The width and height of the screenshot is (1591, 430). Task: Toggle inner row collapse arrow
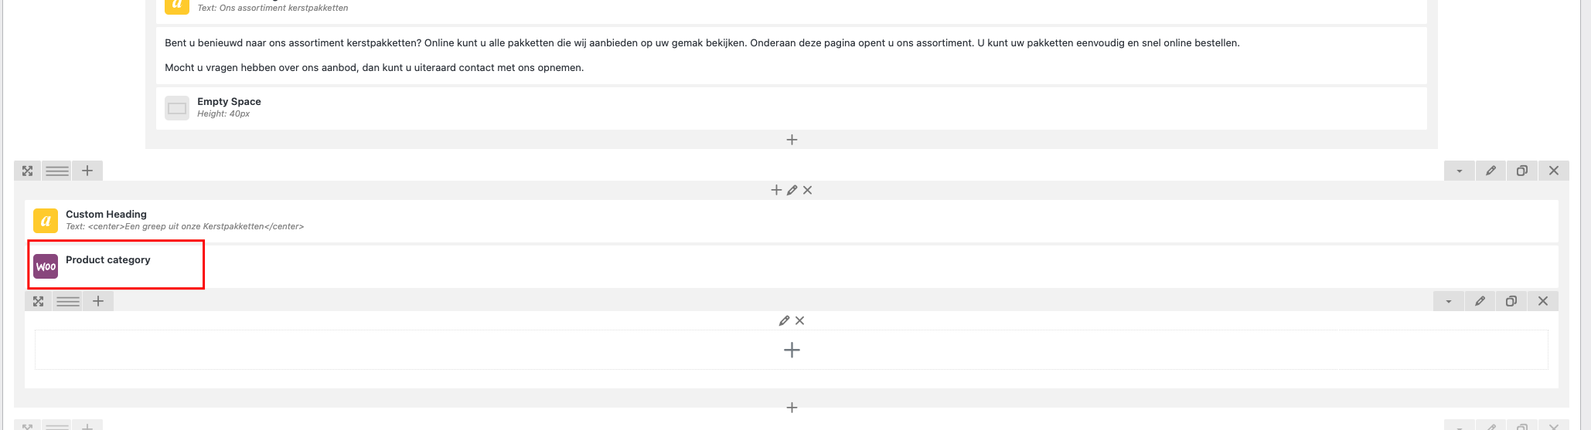[x=1448, y=301]
